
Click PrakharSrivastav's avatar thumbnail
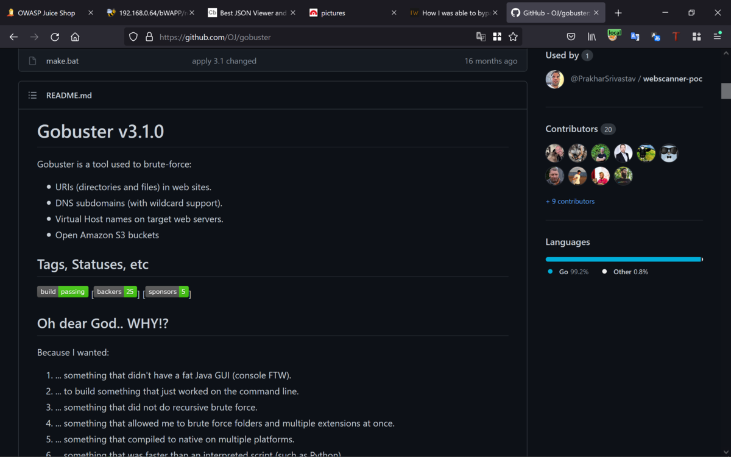555,79
